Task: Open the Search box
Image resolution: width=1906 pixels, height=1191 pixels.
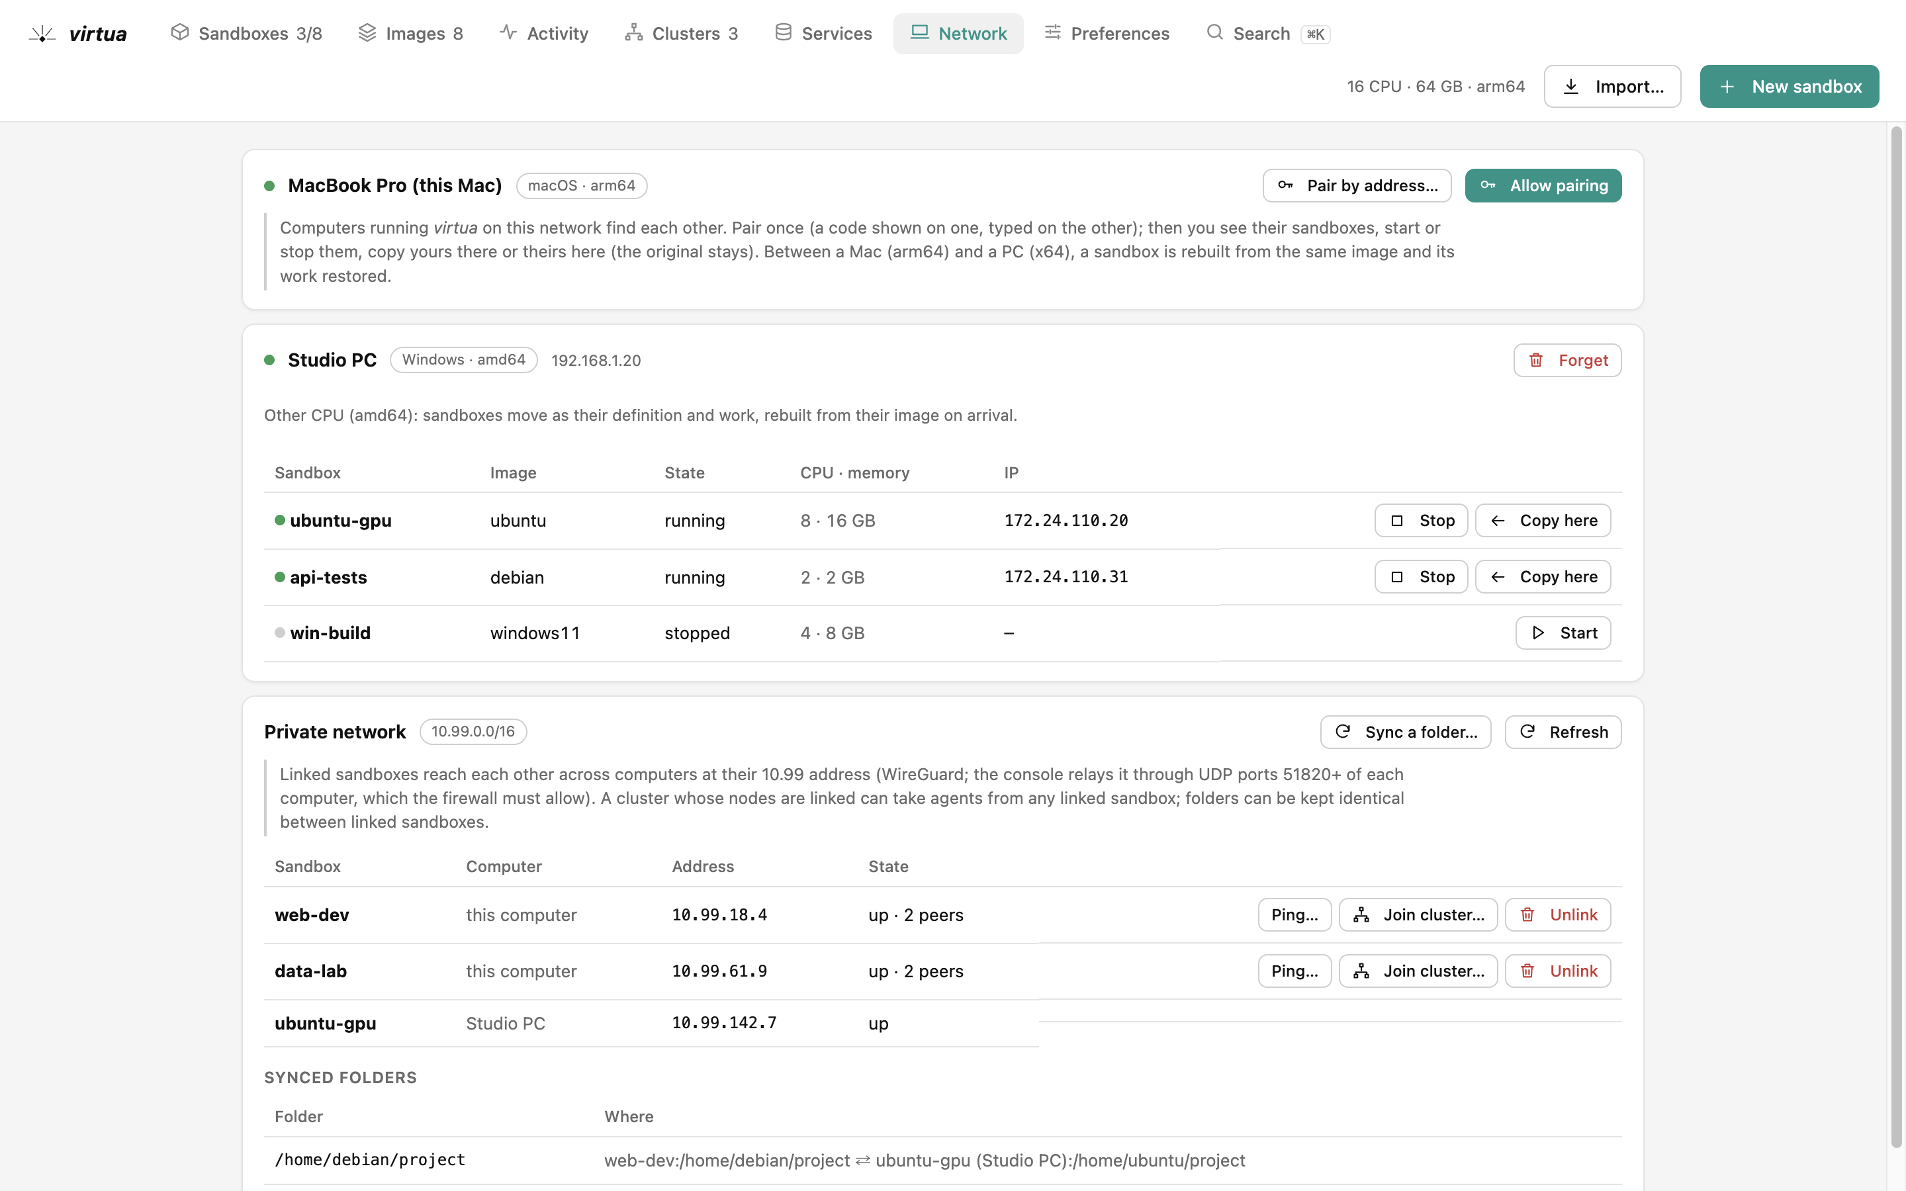Action: (1268, 34)
